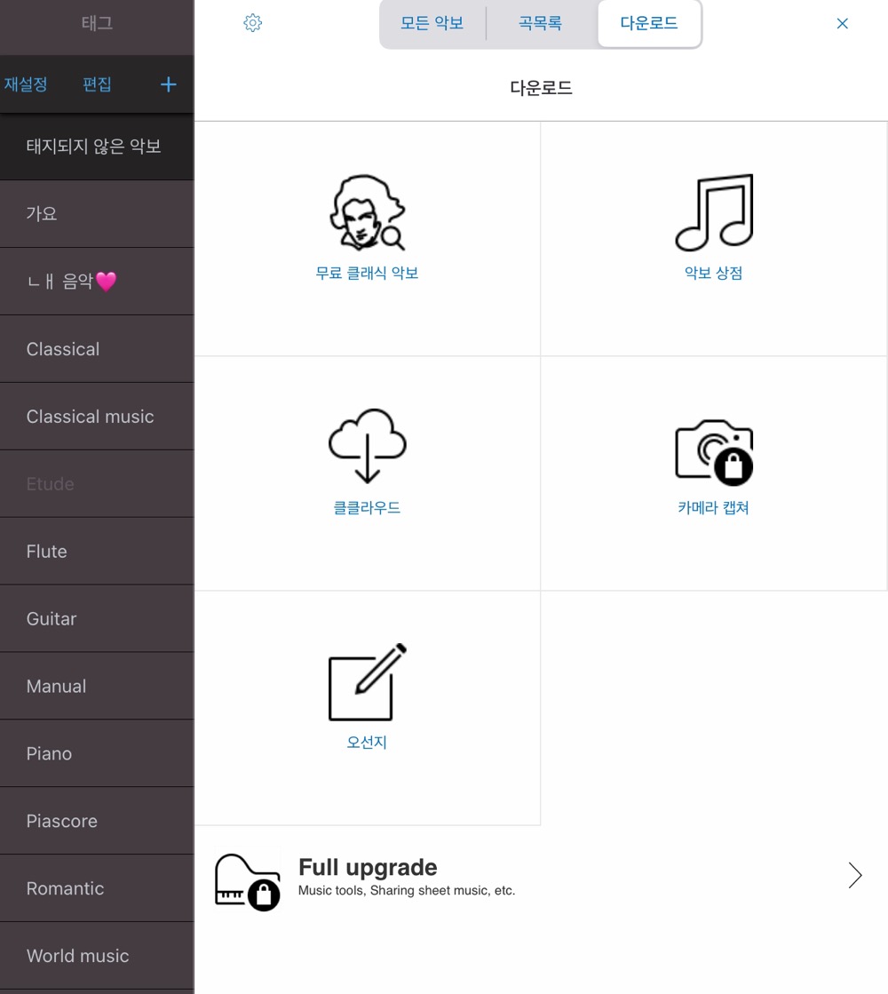
Task: Expand Full upgrade with right chevron
Action: (x=855, y=876)
